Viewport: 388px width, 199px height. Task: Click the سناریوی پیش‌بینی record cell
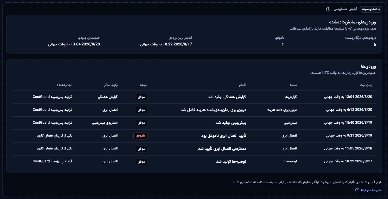(105, 123)
